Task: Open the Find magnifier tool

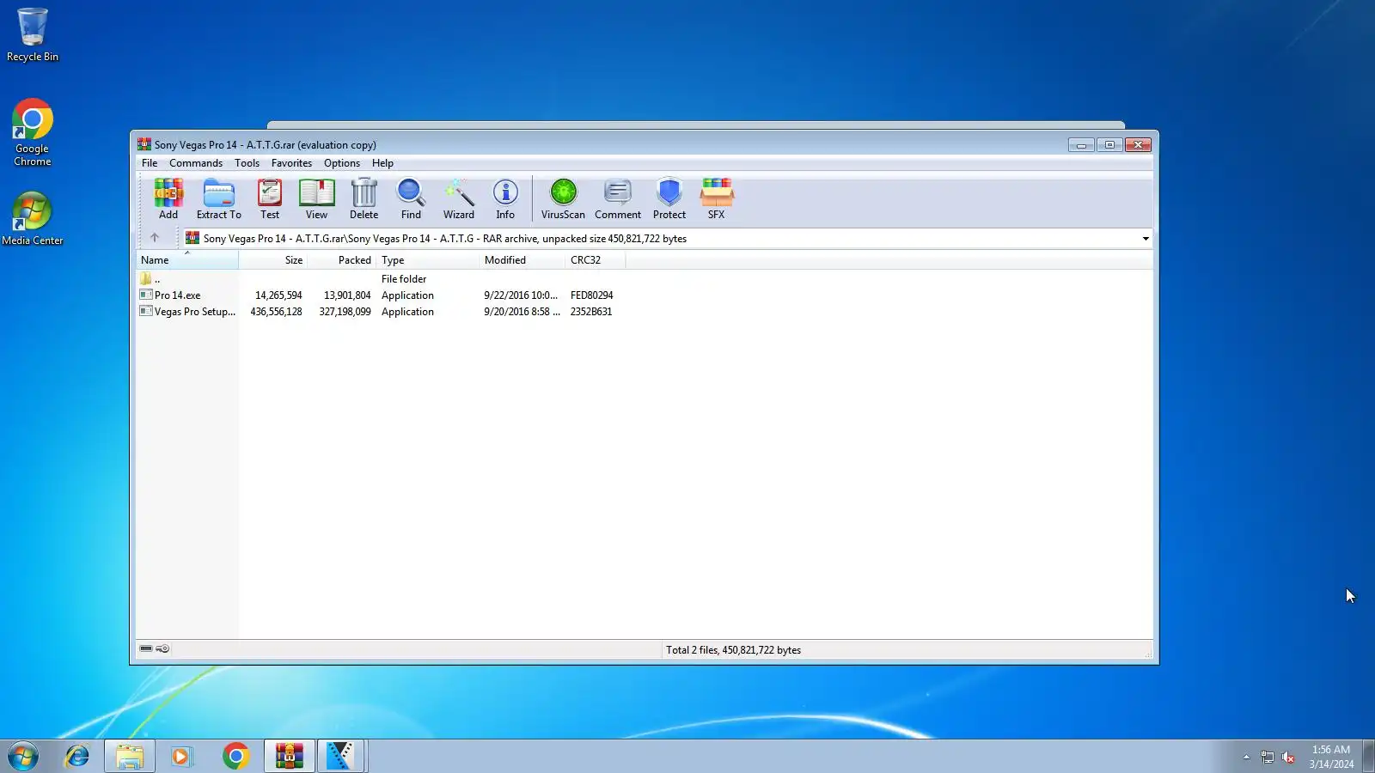Action: tap(411, 198)
